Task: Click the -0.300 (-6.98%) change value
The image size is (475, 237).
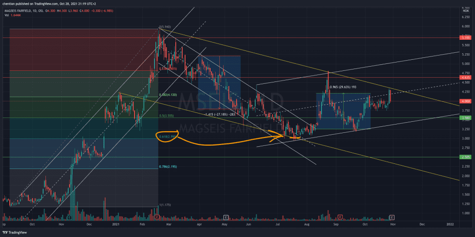Action: click(x=103, y=11)
